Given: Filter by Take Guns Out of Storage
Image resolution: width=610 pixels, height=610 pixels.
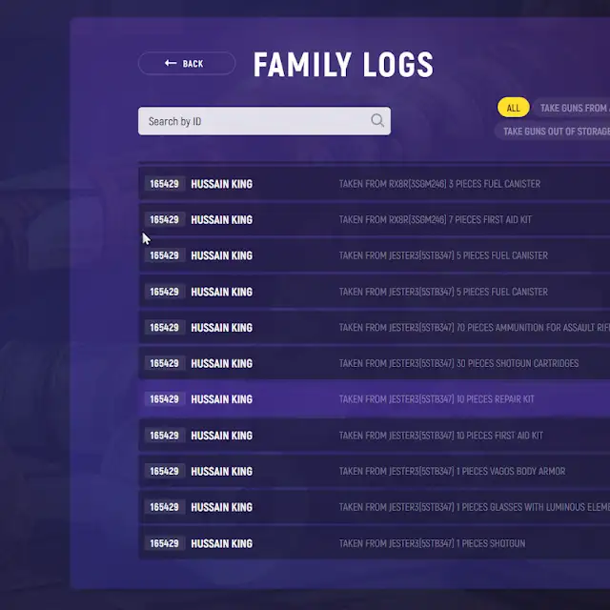Looking at the screenshot, I should point(553,132).
